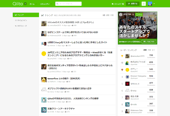The image size is (170, 116).
Task: Open @Mister_K in user ranking
Action: (x=135, y=84)
